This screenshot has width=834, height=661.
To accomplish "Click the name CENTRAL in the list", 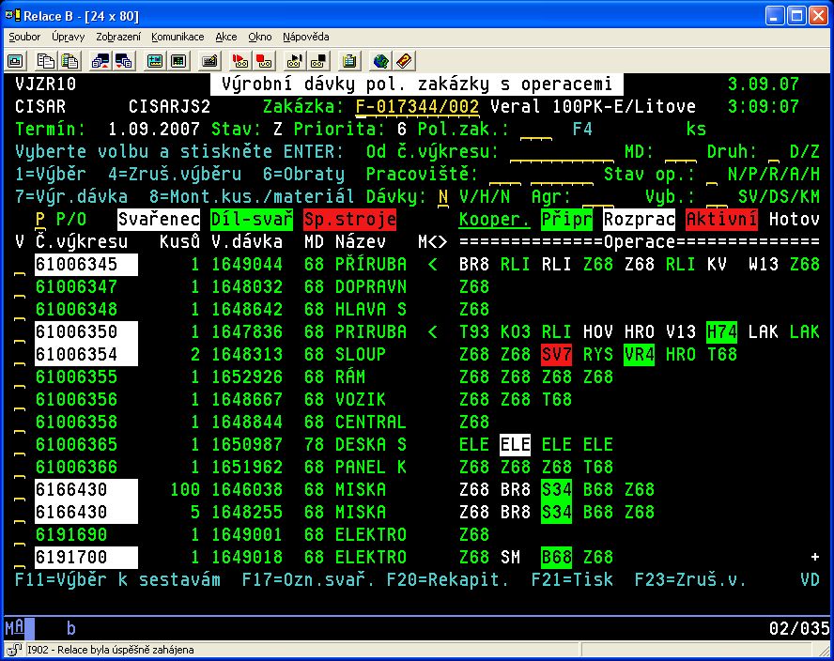I will point(371,423).
